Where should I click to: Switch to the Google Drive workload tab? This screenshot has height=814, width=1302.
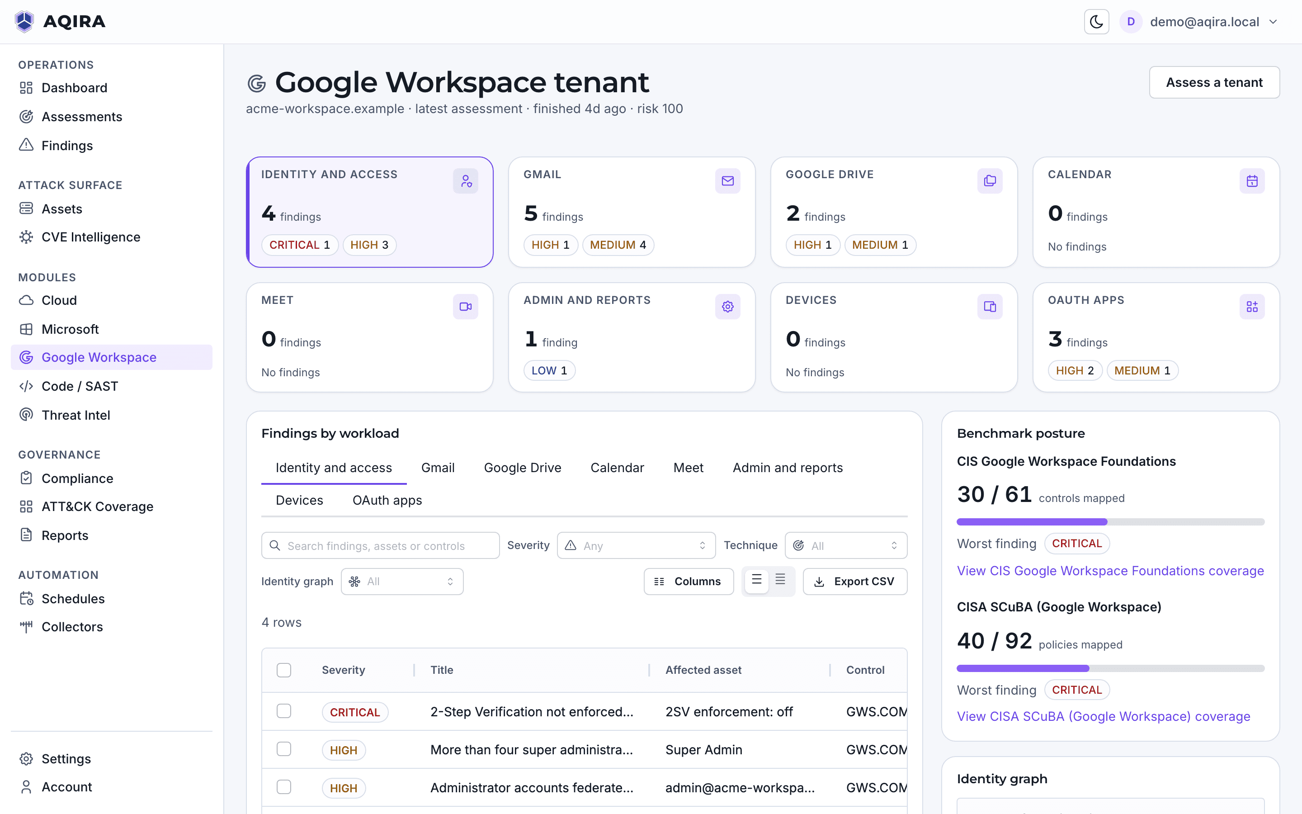click(523, 468)
